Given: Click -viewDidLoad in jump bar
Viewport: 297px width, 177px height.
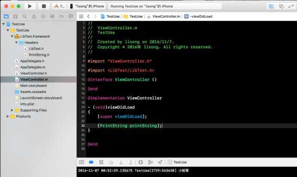Looking at the screenshot, I should point(198,17).
